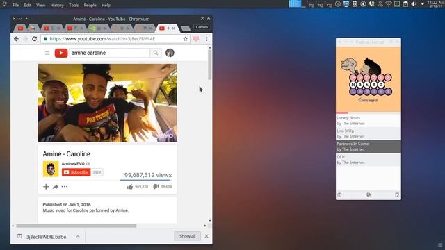Click the Purple Naked Ladies album art
The image size is (445, 250).
click(x=369, y=79)
